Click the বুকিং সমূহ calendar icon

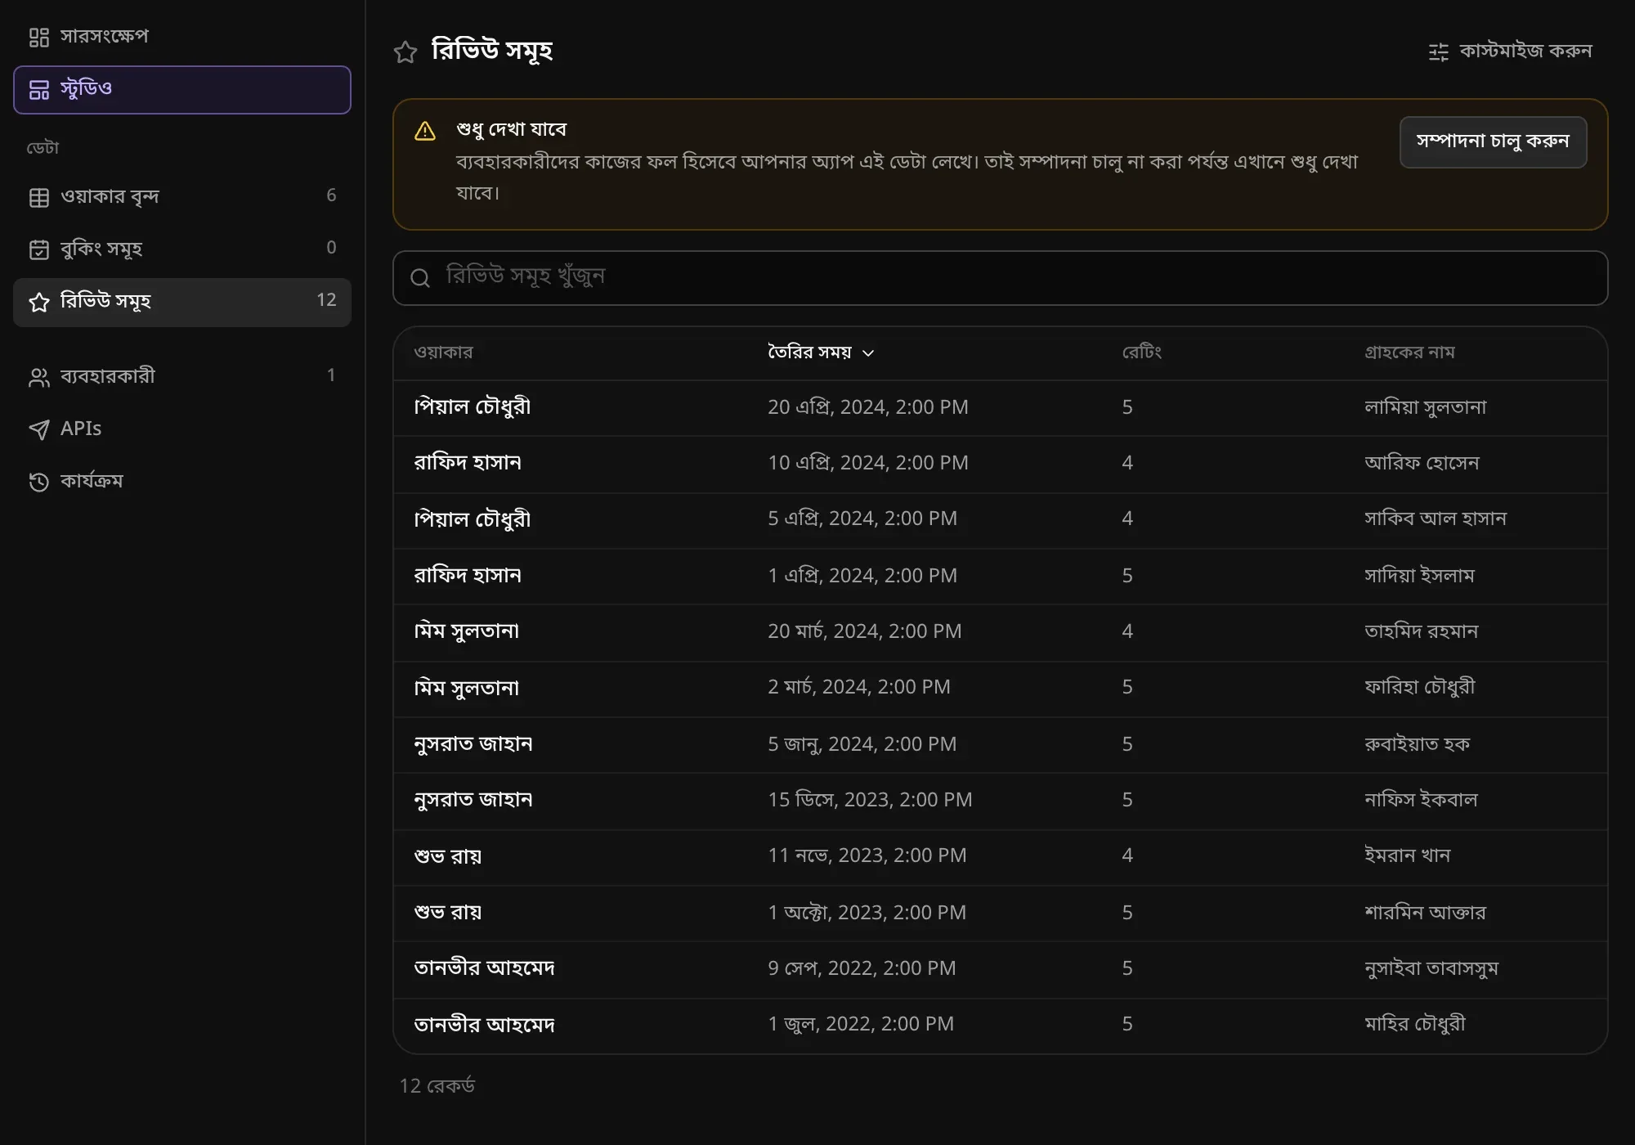pos(39,249)
